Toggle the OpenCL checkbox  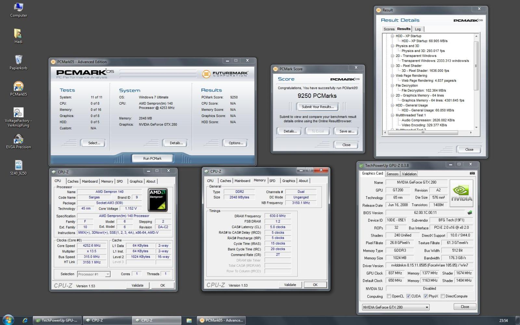click(389, 296)
